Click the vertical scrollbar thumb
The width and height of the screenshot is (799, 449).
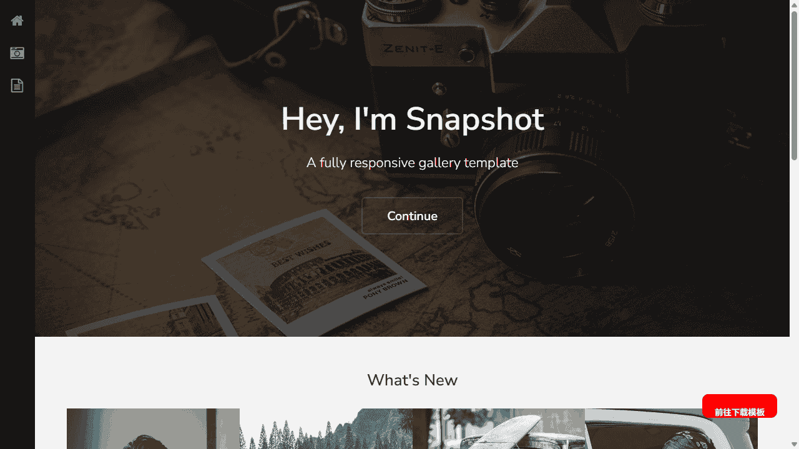pos(794,85)
